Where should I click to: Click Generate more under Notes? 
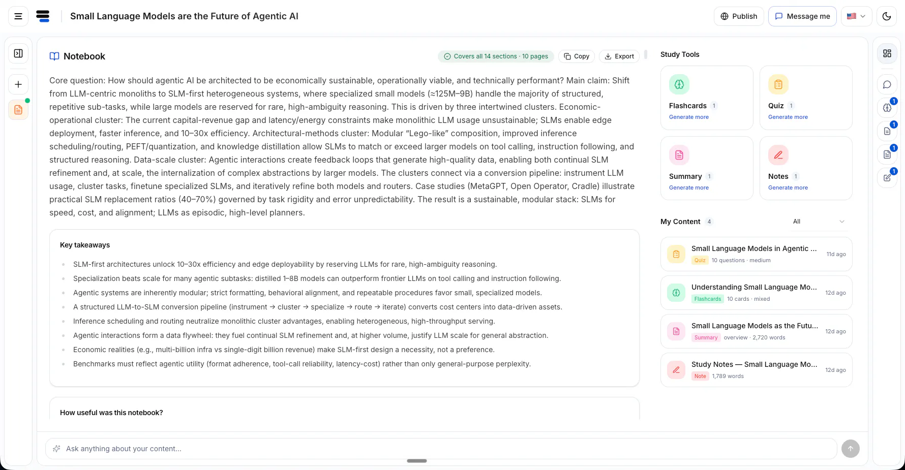coord(788,187)
